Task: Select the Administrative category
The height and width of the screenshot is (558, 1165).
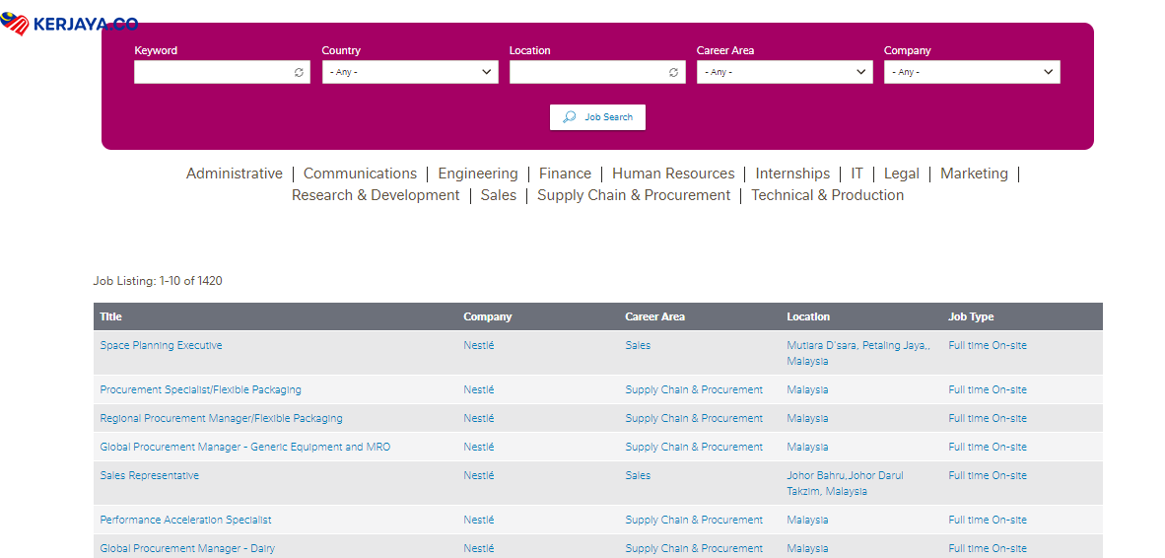Action: (234, 174)
